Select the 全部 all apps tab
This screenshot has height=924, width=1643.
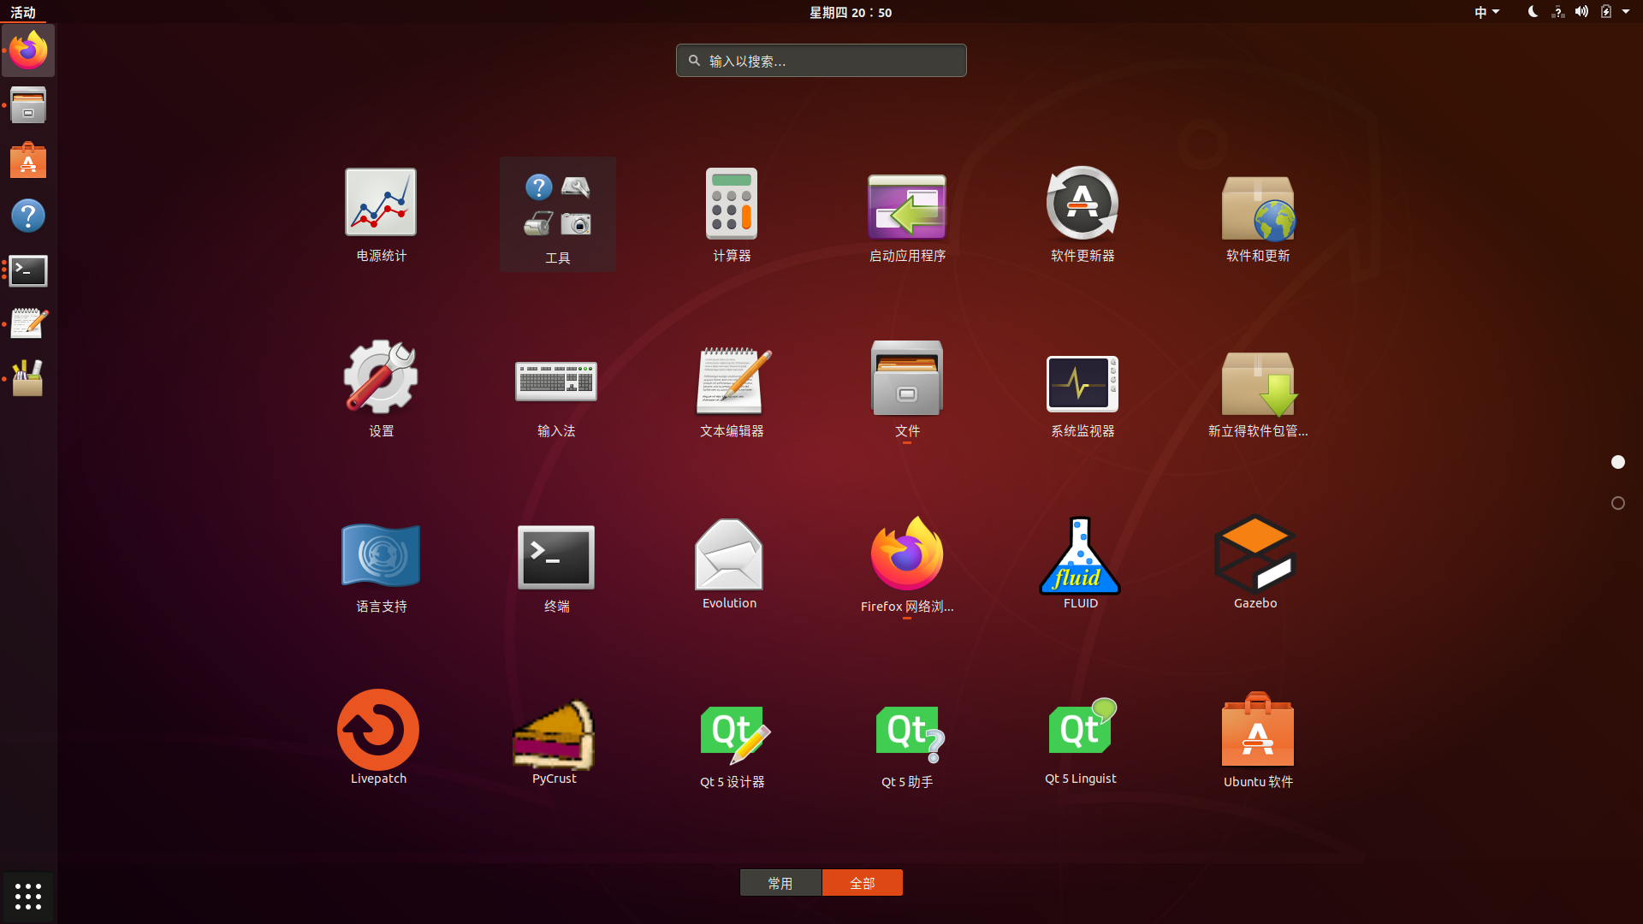pyautogui.click(x=862, y=883)
